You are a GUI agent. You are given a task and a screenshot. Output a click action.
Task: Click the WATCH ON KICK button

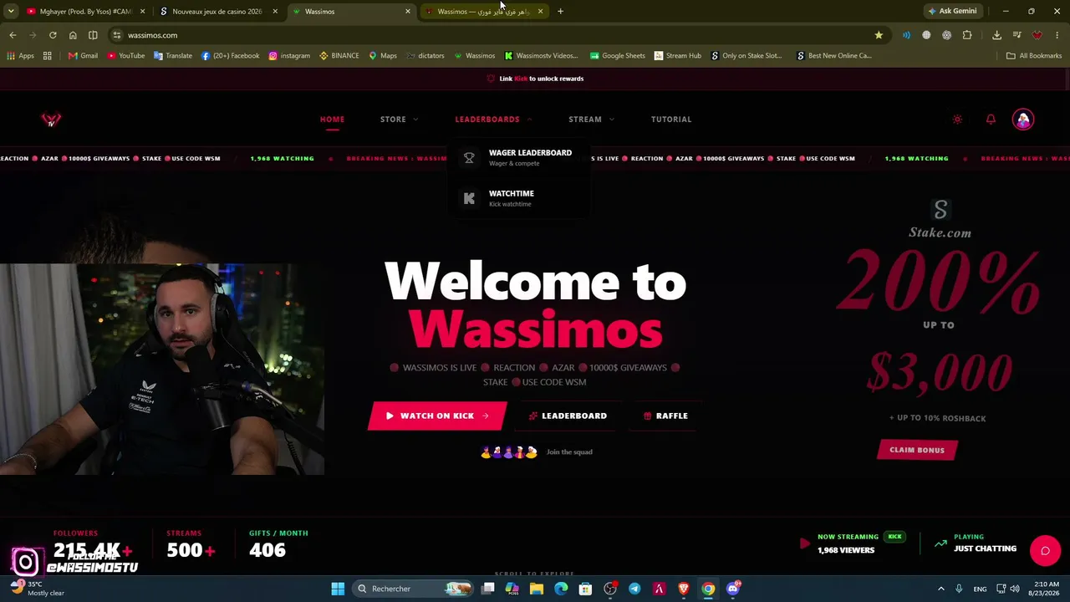(437, 416)
